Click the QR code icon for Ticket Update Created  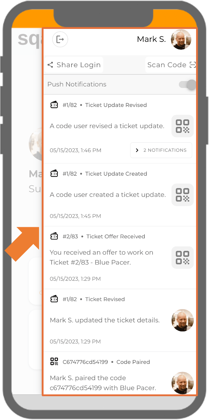tap(182, 195)
